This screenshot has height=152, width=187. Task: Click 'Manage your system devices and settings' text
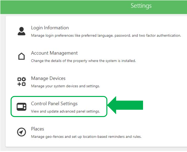pyautogui.click(x=65, y=86)
